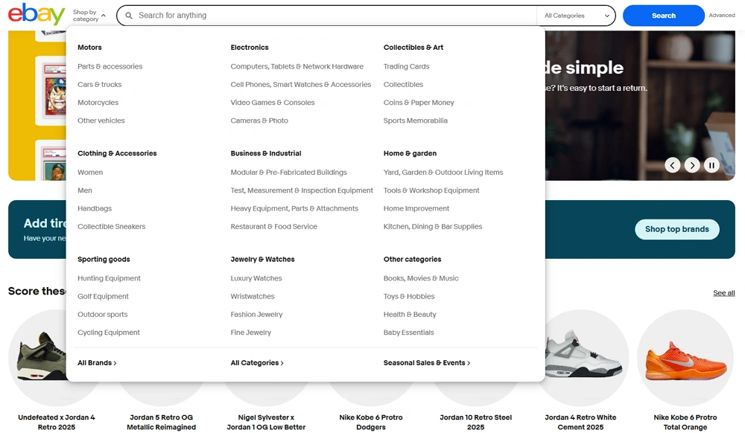The width and height of the screenshot is (745, 433).
Task: Select Heavy Equipment, Parts & Attachments
Action: click(x=294, y=208)
